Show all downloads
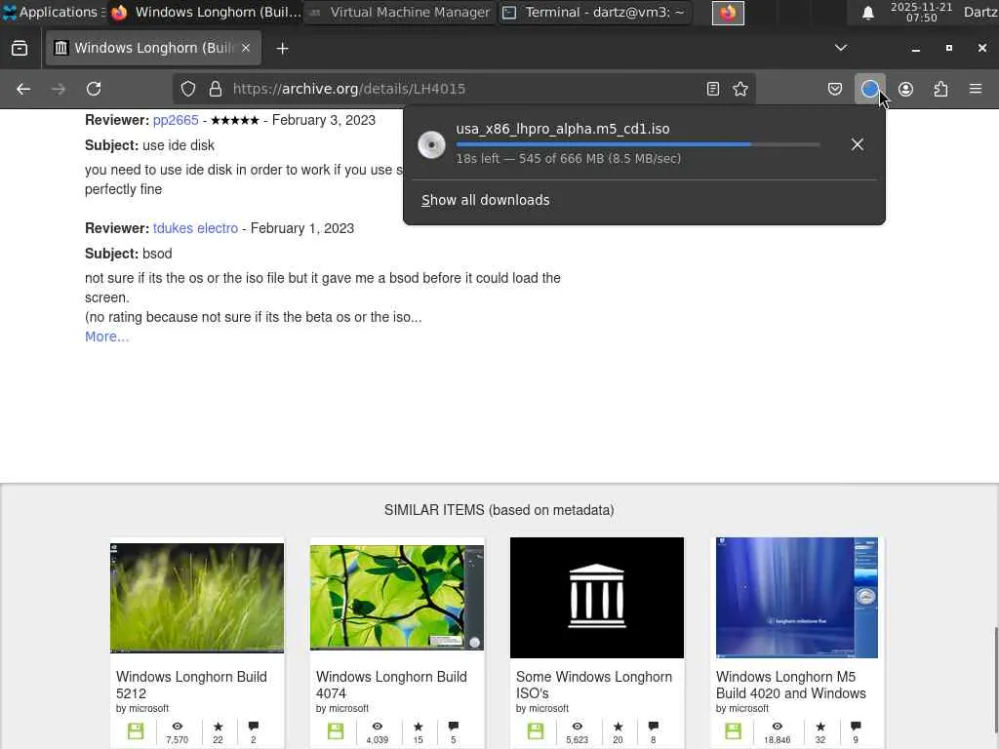The image size is (999, 749). (486, 200)
